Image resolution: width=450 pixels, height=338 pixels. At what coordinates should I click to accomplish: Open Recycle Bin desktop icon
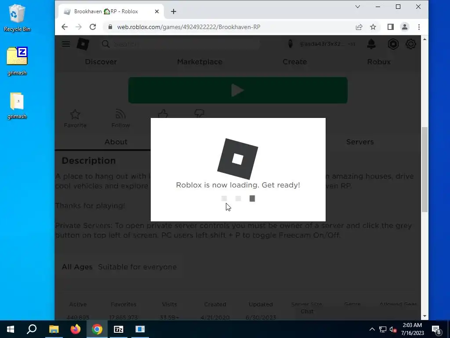click(x=17, y=18)
